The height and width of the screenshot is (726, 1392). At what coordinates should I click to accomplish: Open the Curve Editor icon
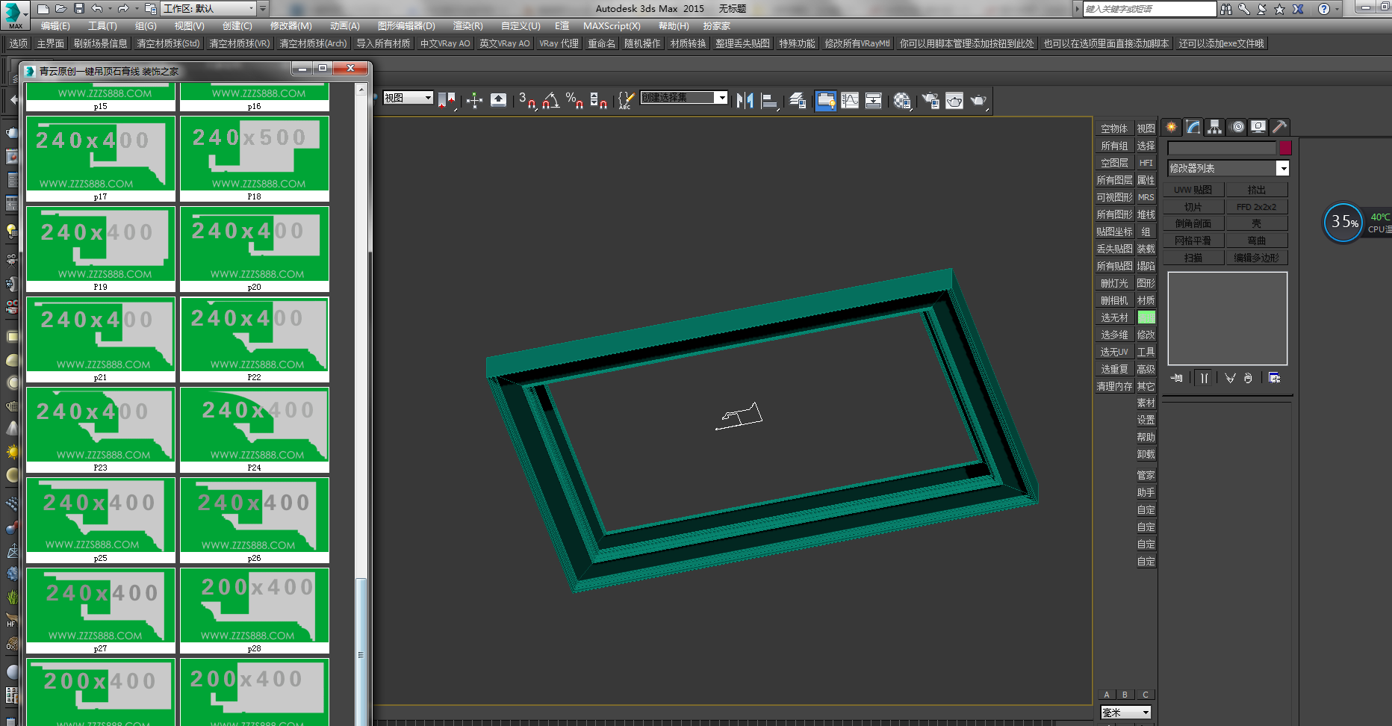click(x=850, y=100)
